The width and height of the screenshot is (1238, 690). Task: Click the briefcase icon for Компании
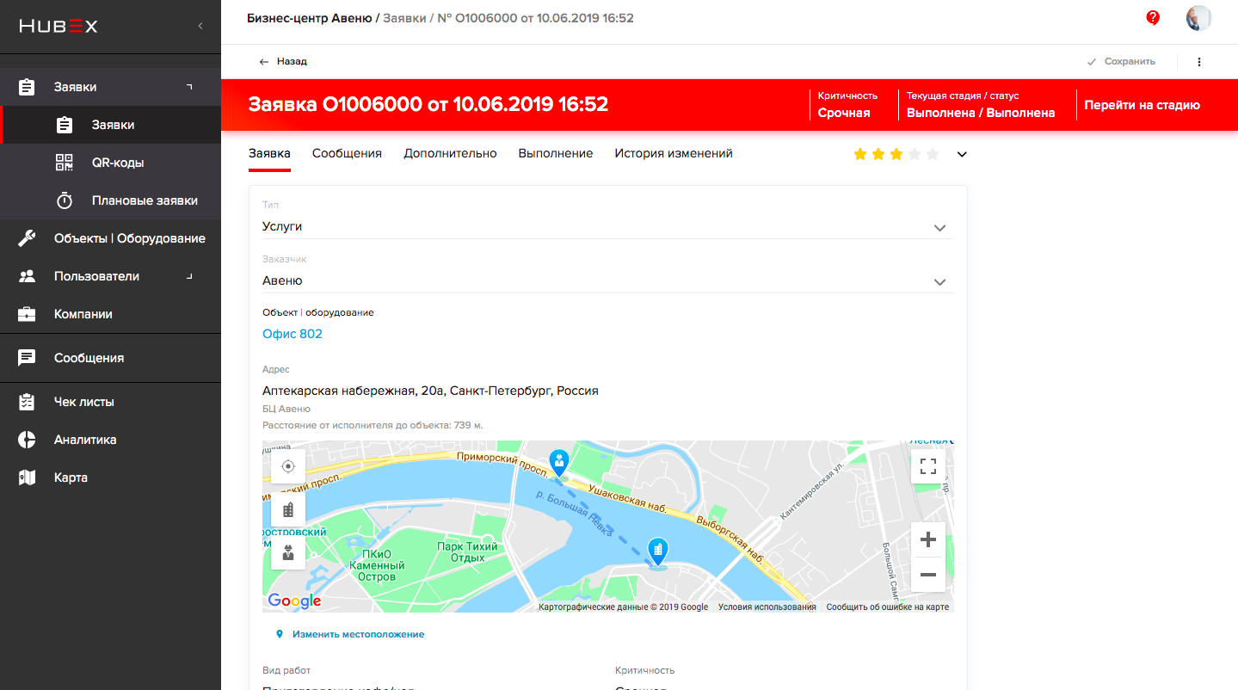(x=27, y=314)
